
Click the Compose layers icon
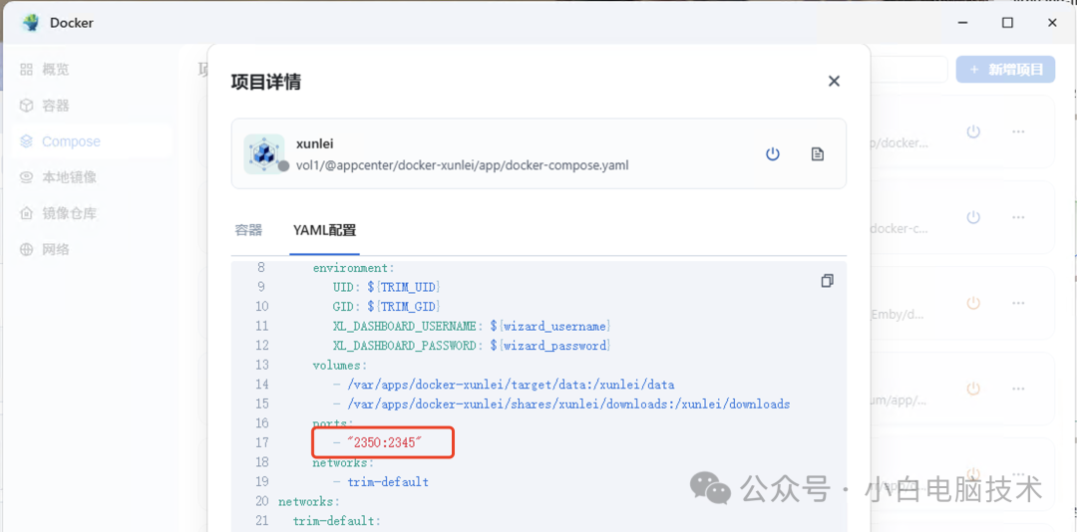(26, 141)
